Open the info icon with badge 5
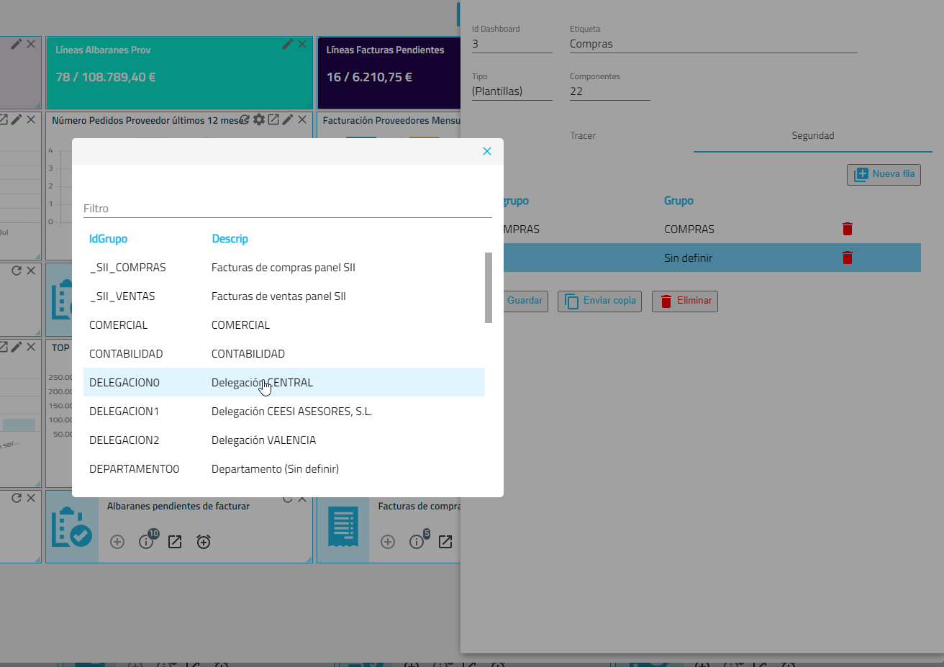The height and width of the screenshot is (667, 944). 417,541
